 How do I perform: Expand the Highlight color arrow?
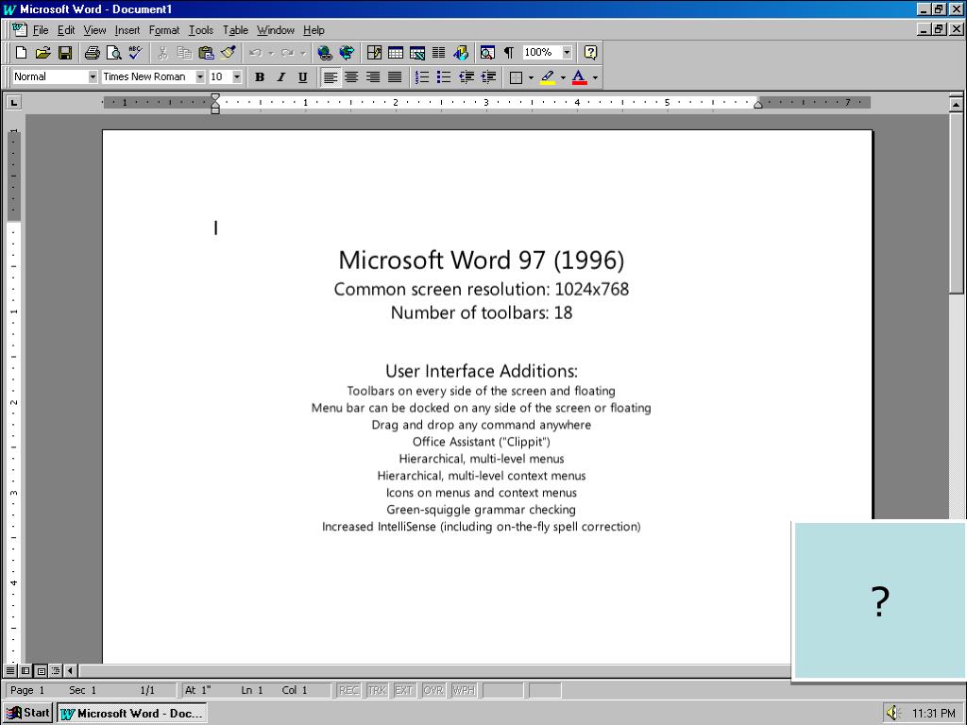tap(563, 77)
